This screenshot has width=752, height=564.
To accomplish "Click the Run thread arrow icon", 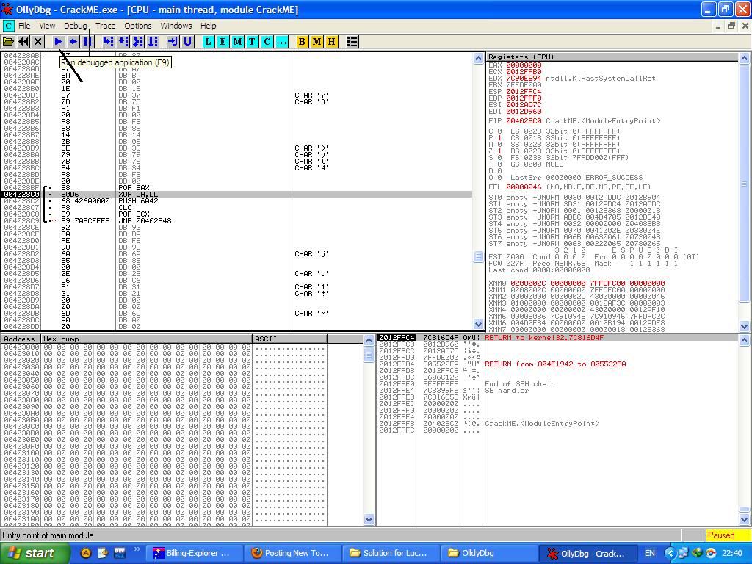I will pyautogui.click(x=73, y=42).
